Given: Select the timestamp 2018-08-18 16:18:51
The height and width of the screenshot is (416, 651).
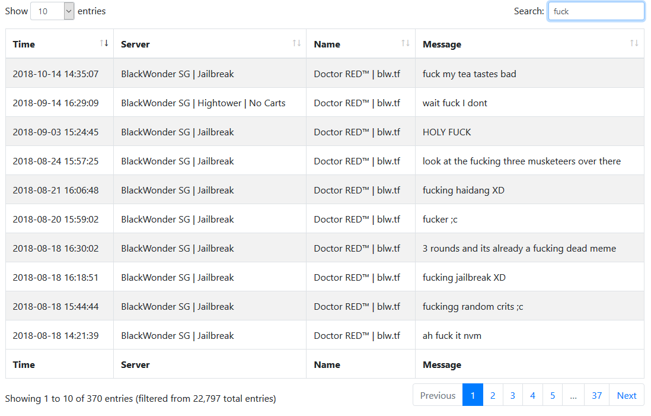Looking at the screenshot, I should pyautogui.click(x=56, y=278).
